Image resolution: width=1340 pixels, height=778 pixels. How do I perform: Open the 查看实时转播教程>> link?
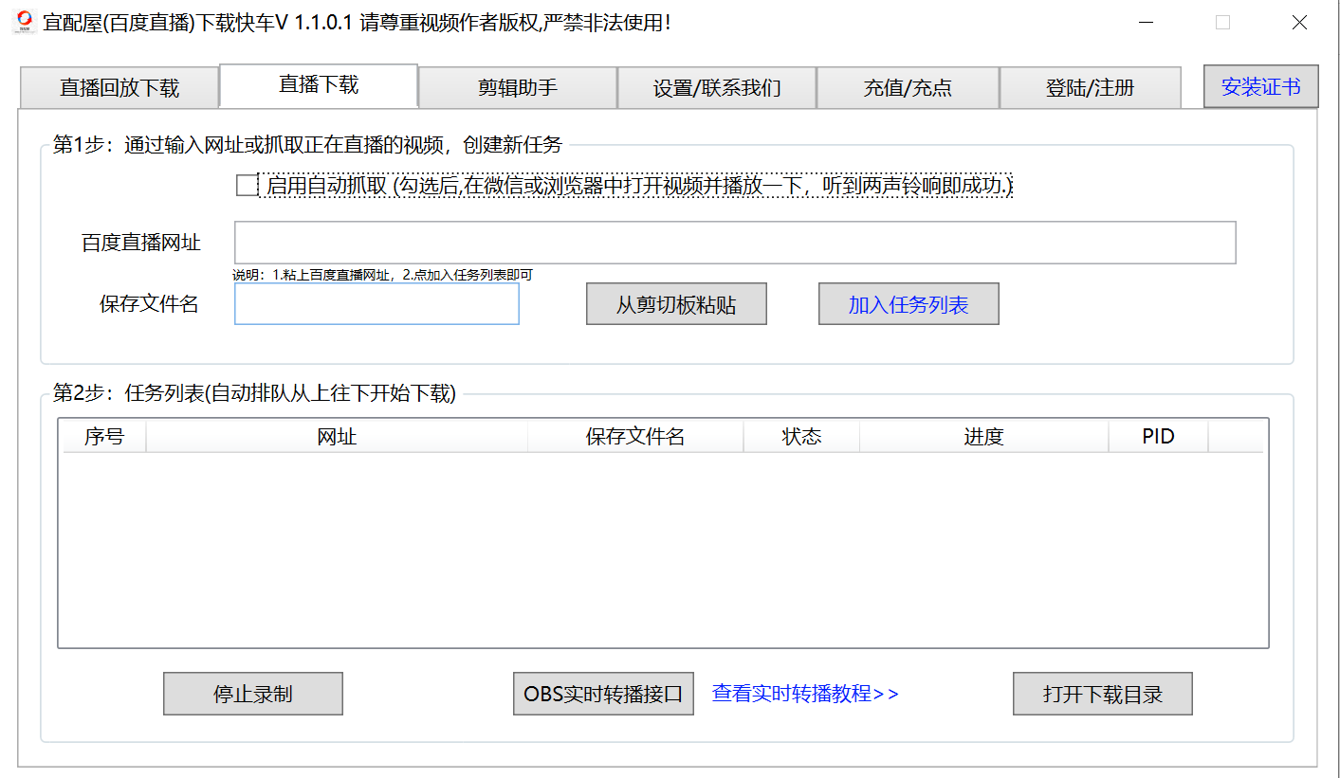[805, 694]
